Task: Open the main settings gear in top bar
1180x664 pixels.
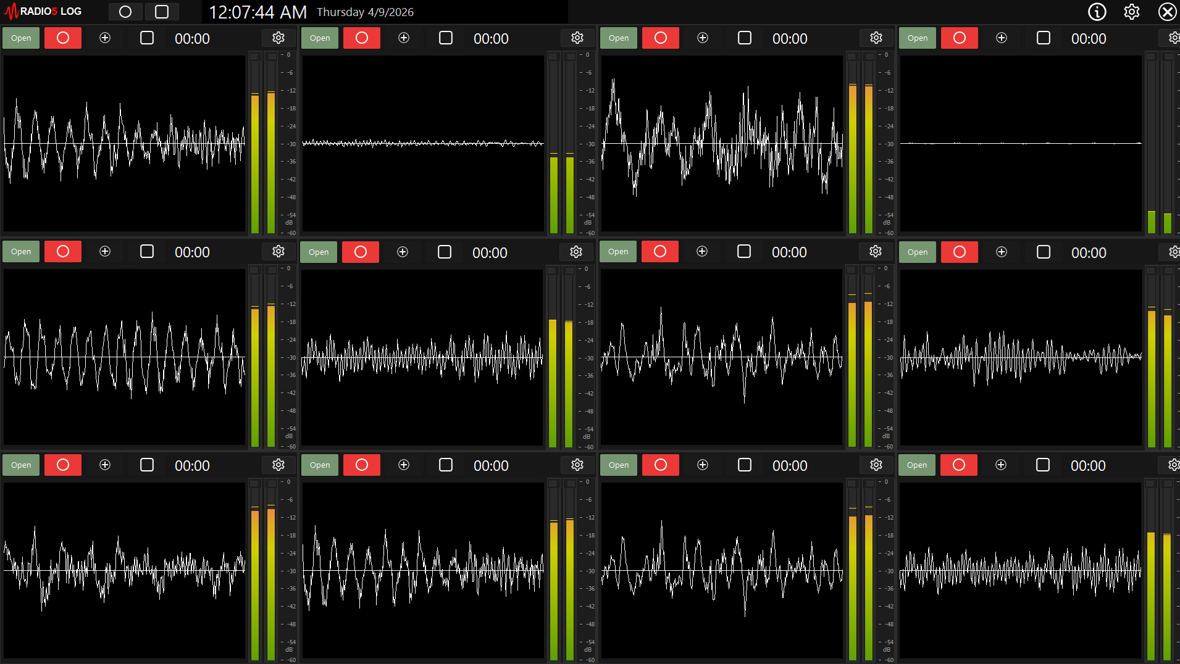Action: [1131, 12]
